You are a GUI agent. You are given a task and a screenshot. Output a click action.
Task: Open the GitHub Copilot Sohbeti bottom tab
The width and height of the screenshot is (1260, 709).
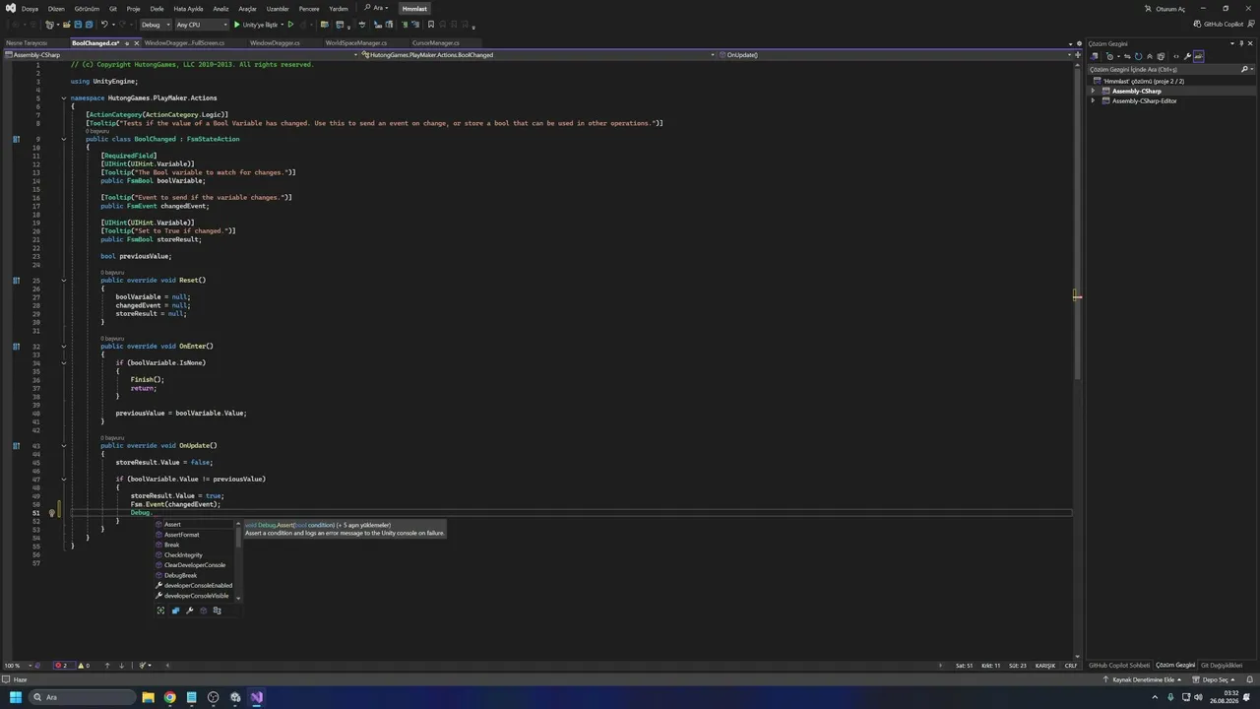(1118, 666)
